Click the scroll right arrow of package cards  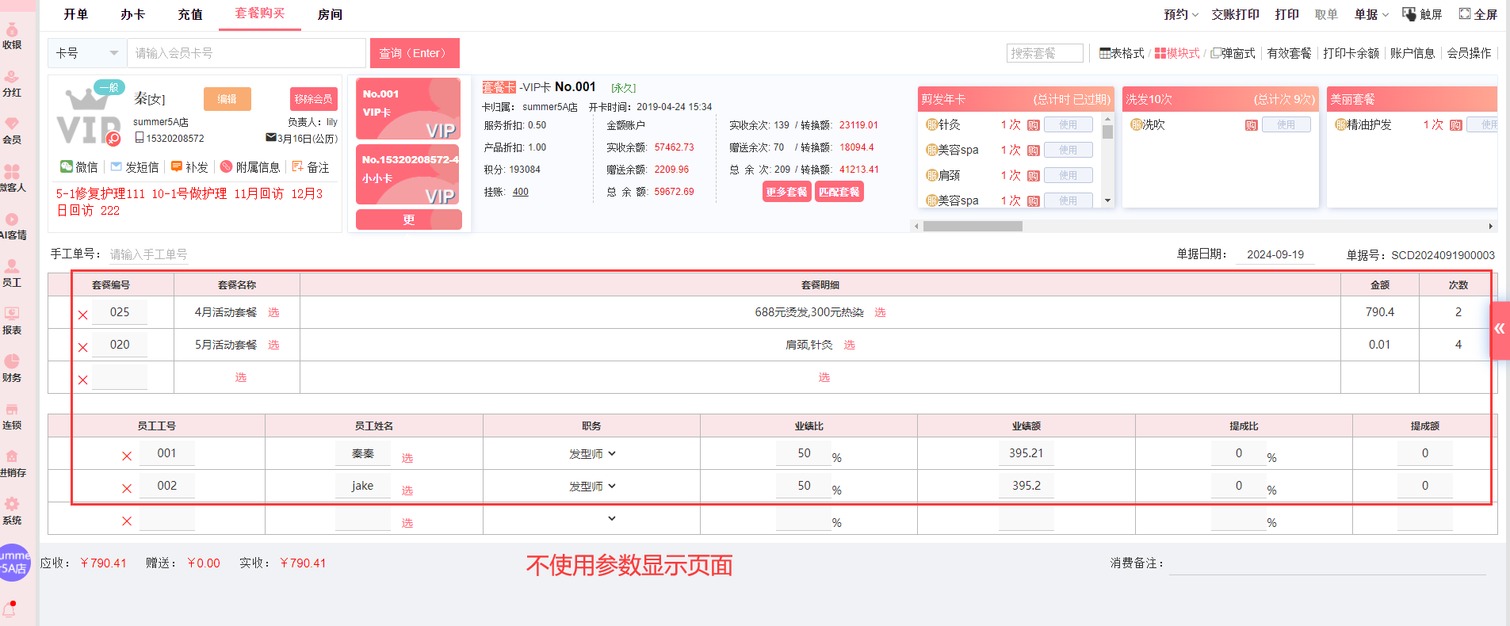1491,226
